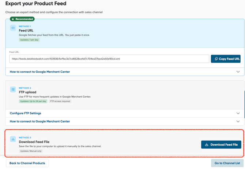
Task: Click the FTP upload server icon
Action: tap(13, 89)
